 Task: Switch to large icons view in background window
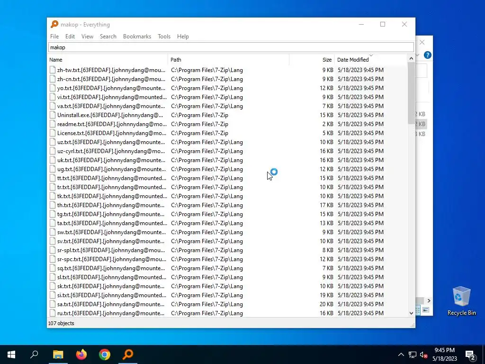(x=426, y=310)
